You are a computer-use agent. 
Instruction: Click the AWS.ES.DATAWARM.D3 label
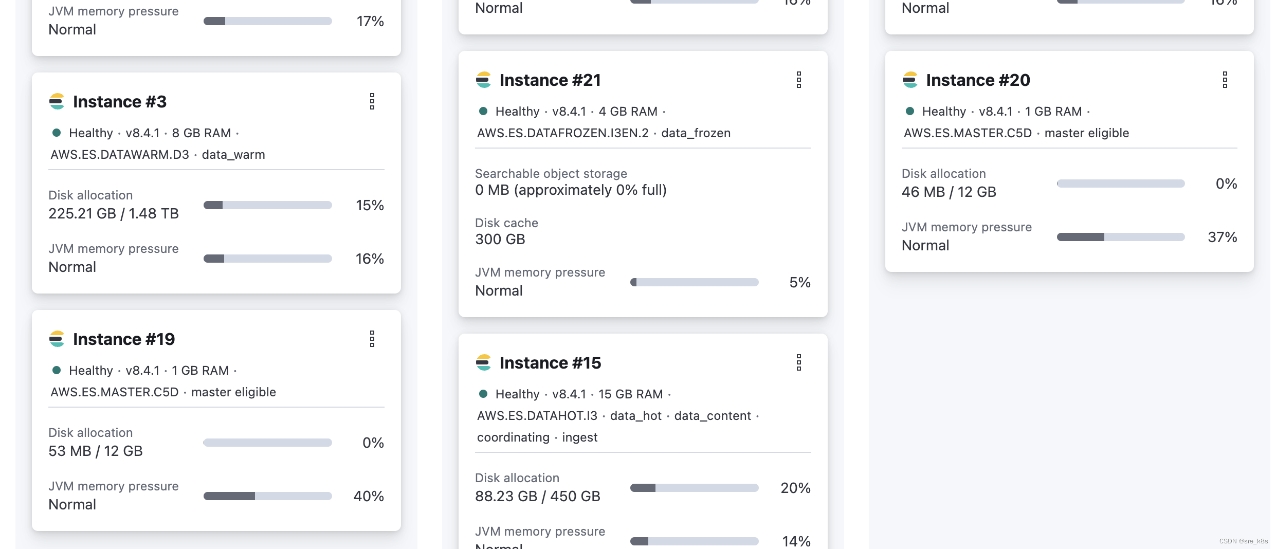[x=120, y=155]
